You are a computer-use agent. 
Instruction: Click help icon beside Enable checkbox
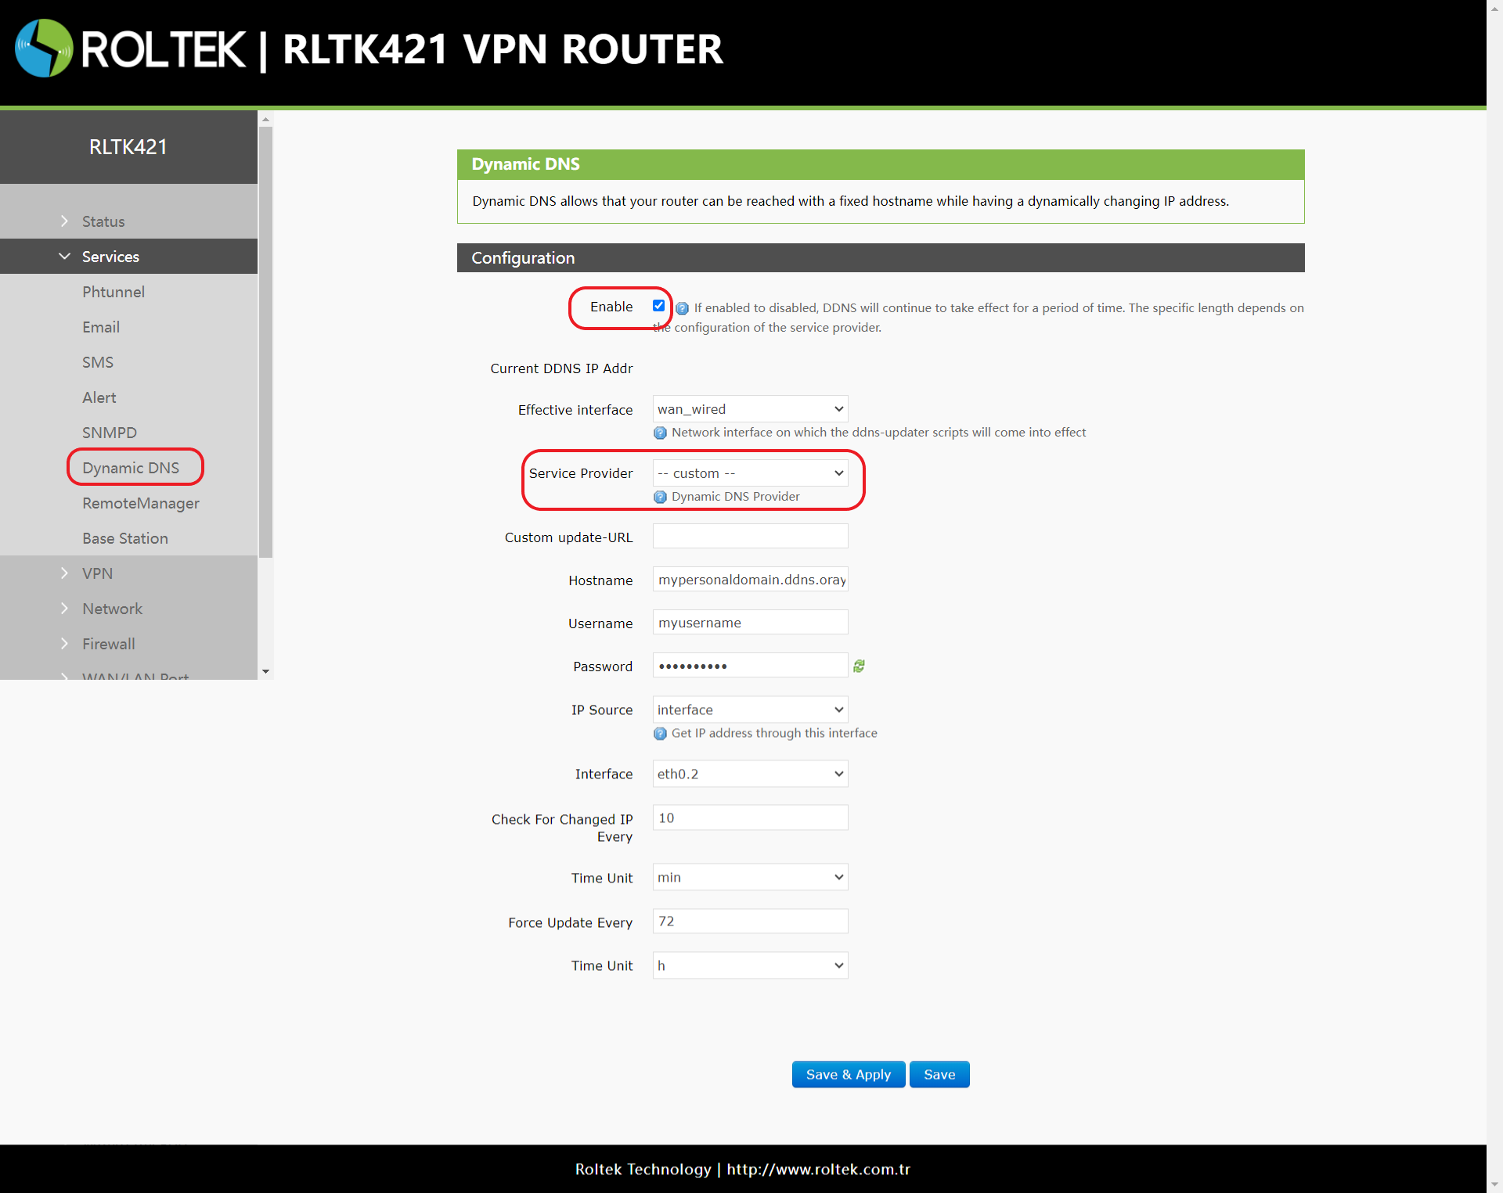pos(682,308)
